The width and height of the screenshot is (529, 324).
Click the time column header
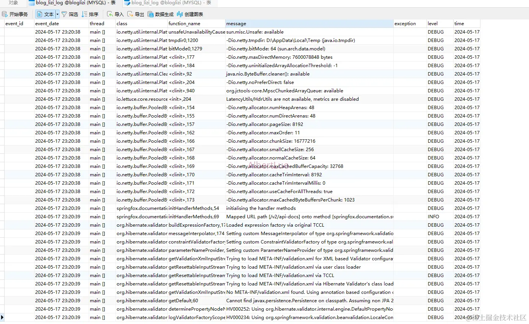[467, 24]
